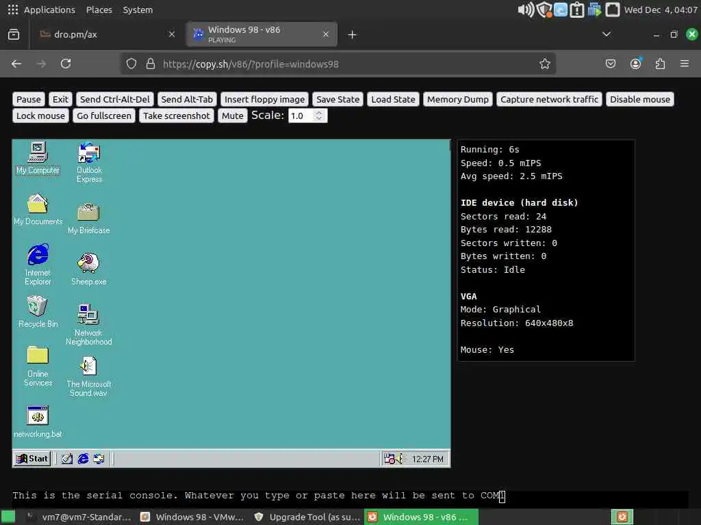The height and width of the screenshot is (525, 701).
Task: Switch to Windows 98 - VMw... taskbar item
Action: point(192,517)
